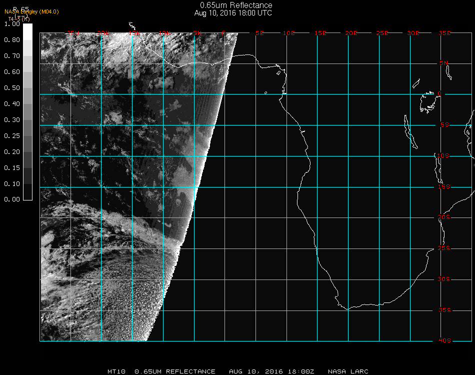This screenshot has height=375, width=475.
Task: Select the 0.25 colorbar value
Action: 12,136
